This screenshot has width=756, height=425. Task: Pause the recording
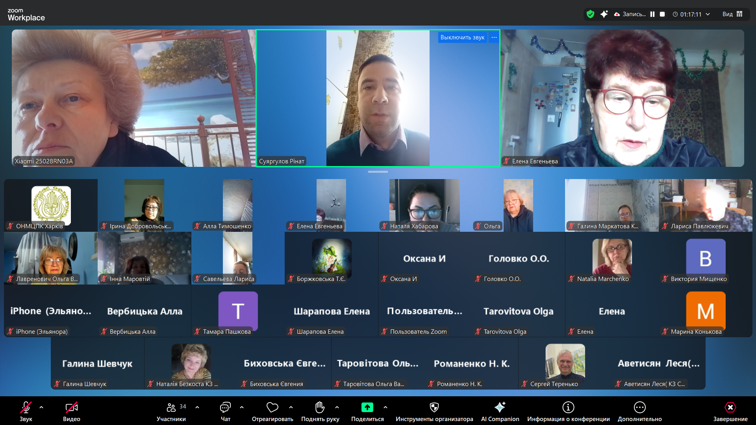tap(652, 14)
